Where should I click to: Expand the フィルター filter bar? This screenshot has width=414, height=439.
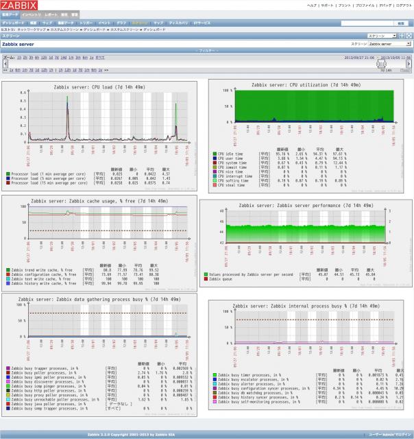[207, 51]
